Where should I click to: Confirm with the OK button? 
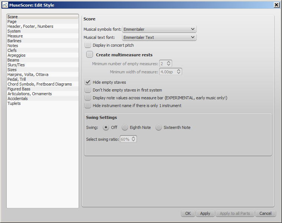[188, 213]
